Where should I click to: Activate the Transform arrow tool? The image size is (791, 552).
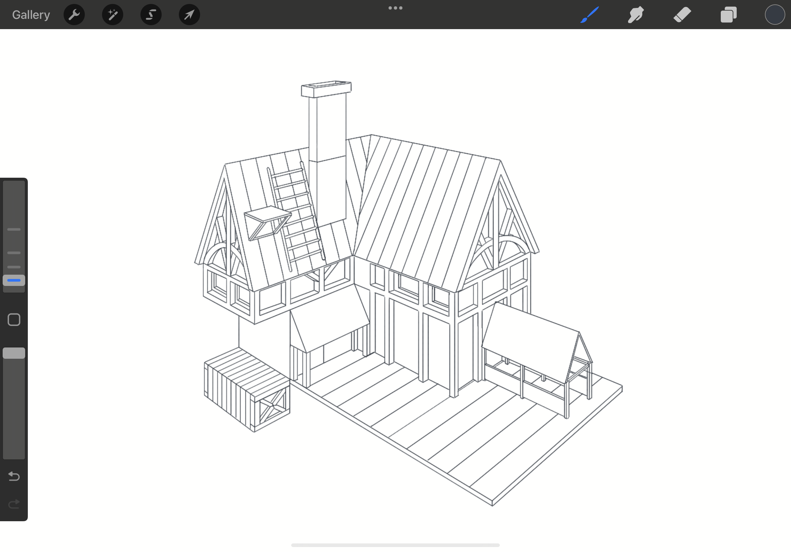(x=189, y=15)
